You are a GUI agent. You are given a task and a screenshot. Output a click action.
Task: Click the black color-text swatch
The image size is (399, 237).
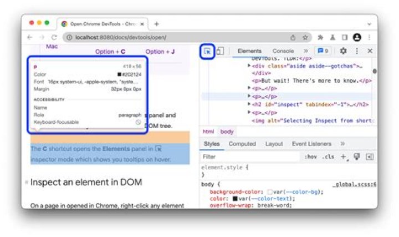point(235,199)
